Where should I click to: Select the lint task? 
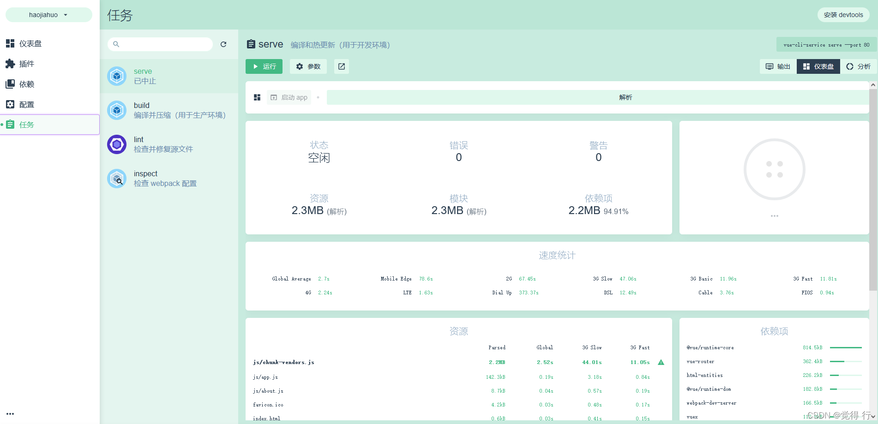[169, 144]
